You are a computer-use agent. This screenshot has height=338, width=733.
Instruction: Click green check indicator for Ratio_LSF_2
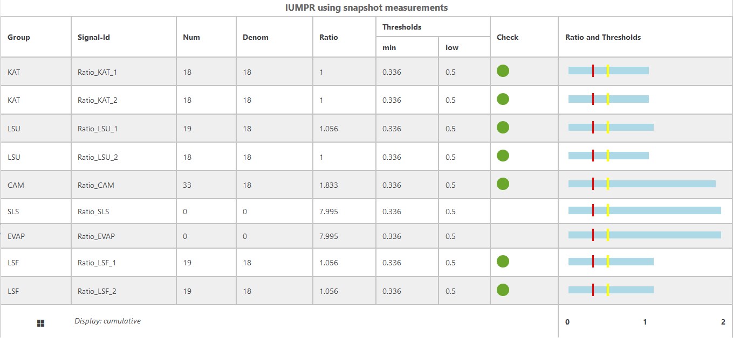click(503, 290)
